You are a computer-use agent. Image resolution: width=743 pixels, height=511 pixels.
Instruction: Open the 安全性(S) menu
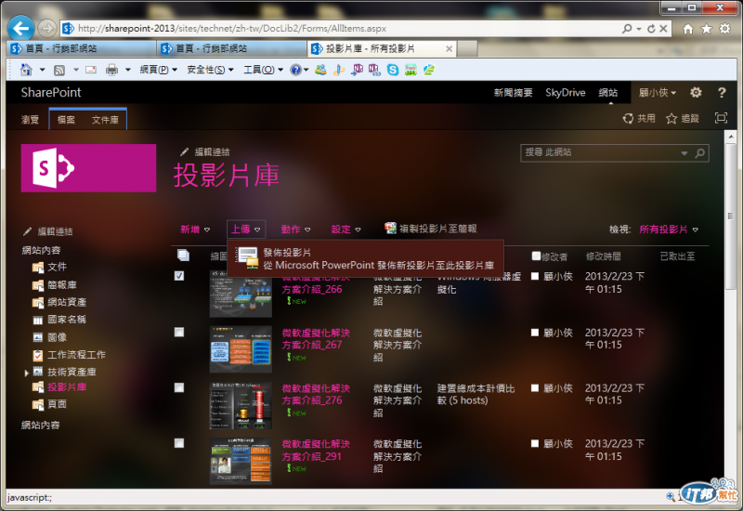pos(210,71)
